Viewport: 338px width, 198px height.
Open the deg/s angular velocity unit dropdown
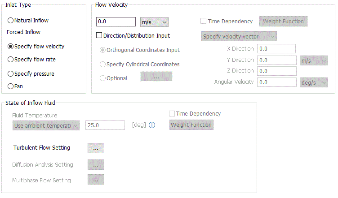314,82
